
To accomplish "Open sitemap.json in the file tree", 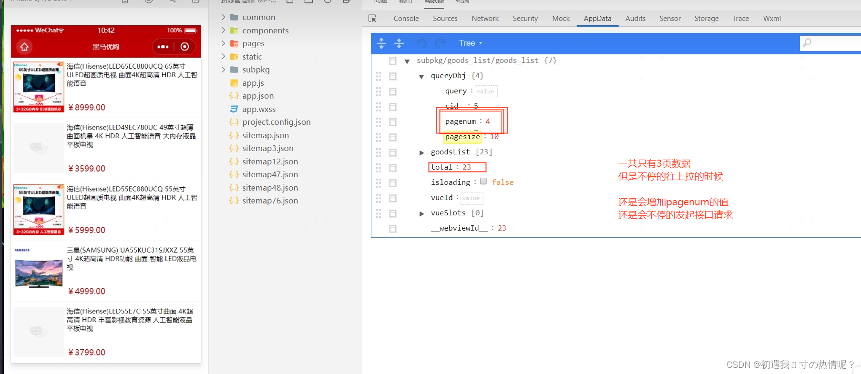I will tap(266, 135).
